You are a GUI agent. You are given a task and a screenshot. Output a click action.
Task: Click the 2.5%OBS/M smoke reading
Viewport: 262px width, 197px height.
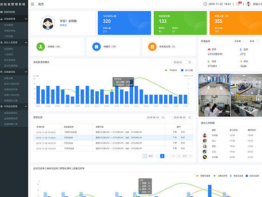point(215,54)
